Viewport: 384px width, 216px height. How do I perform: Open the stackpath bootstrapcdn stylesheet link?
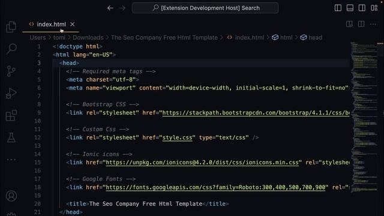pyautogui.click(x=256, y=113)
